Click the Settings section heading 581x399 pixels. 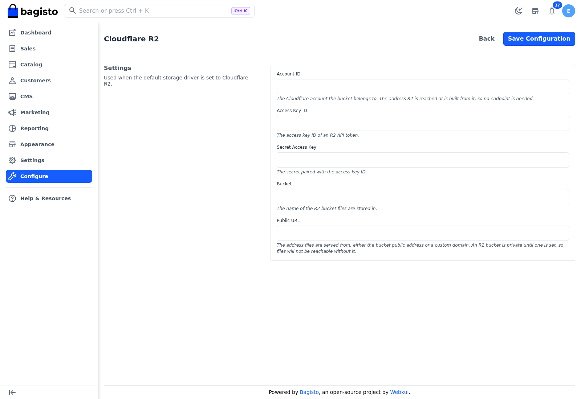coord(118,68)
